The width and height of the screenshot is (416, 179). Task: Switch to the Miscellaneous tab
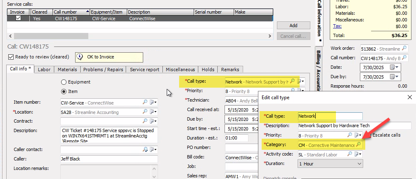[180, 70]
